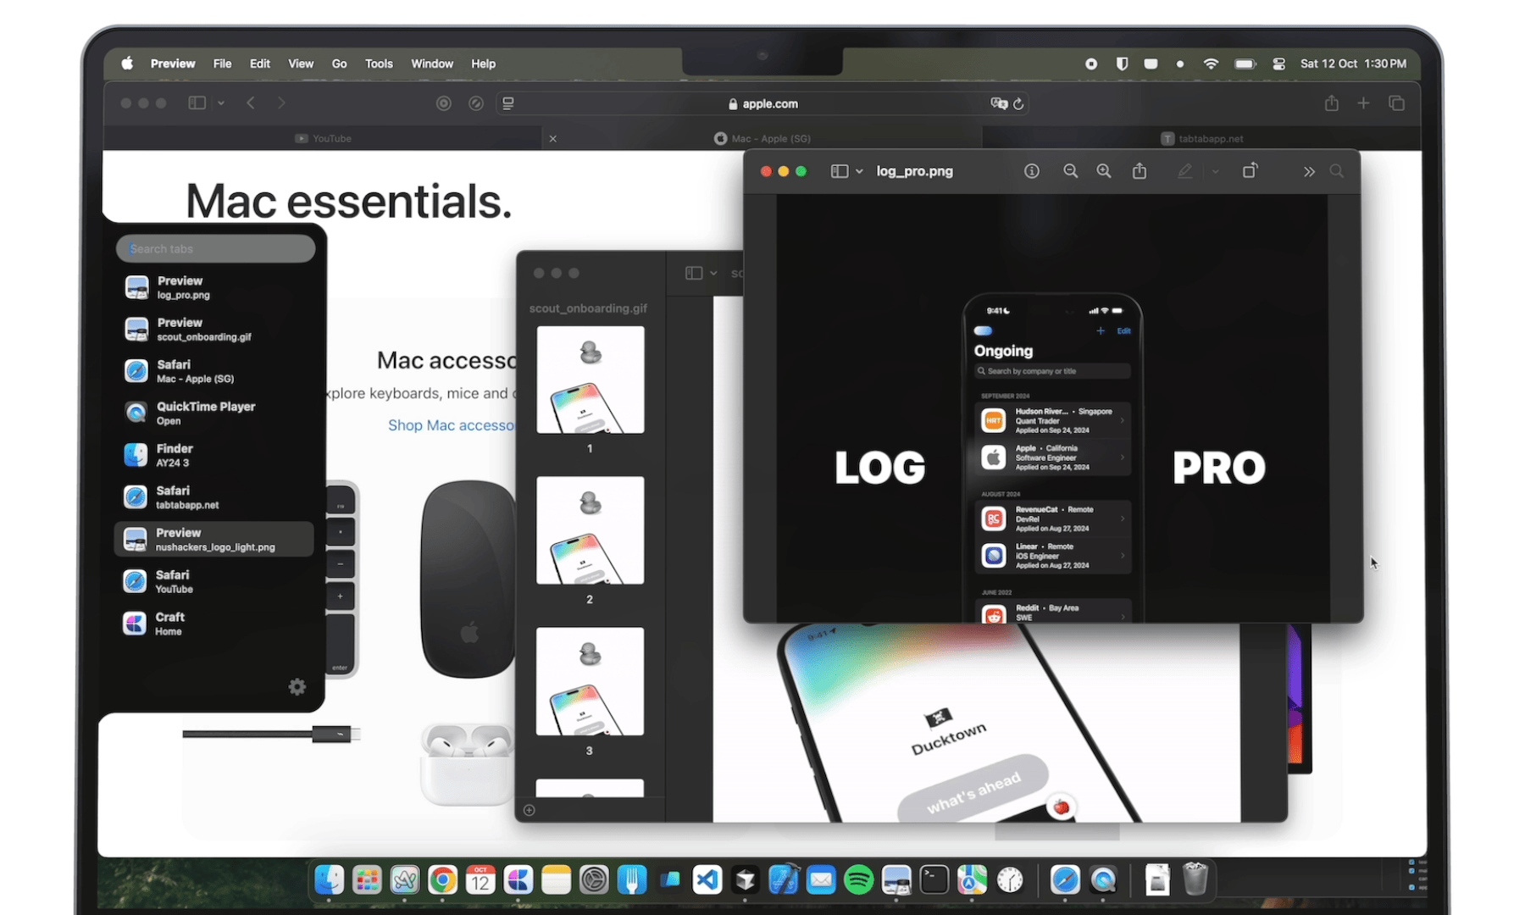Toggle the Safari sidebar button
Viewport: 1525px width, 915px height.
point(197,103)
